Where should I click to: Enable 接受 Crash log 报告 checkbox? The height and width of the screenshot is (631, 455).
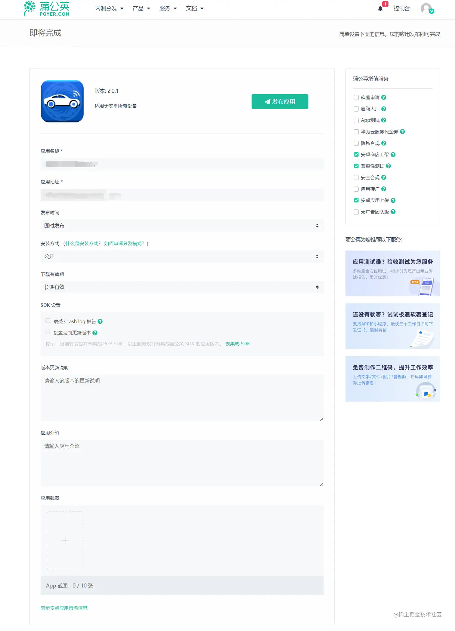point(48,321)
